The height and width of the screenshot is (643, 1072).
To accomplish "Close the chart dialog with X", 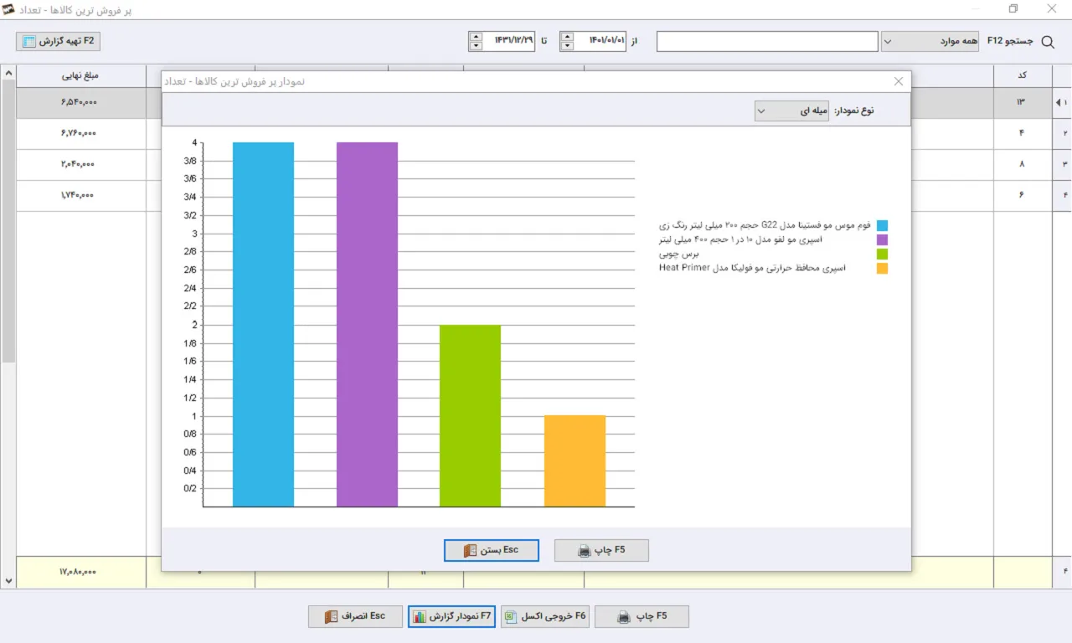I will click(x=899, y=81).
